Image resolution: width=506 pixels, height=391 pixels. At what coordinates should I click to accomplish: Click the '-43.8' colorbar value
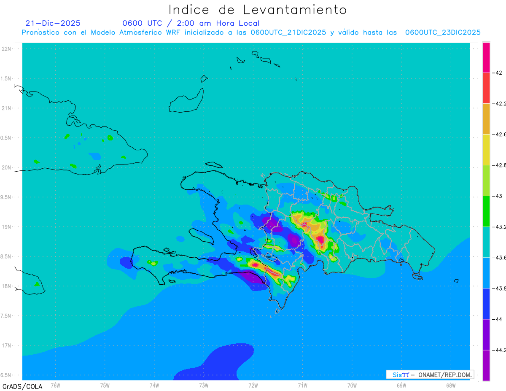499,289
